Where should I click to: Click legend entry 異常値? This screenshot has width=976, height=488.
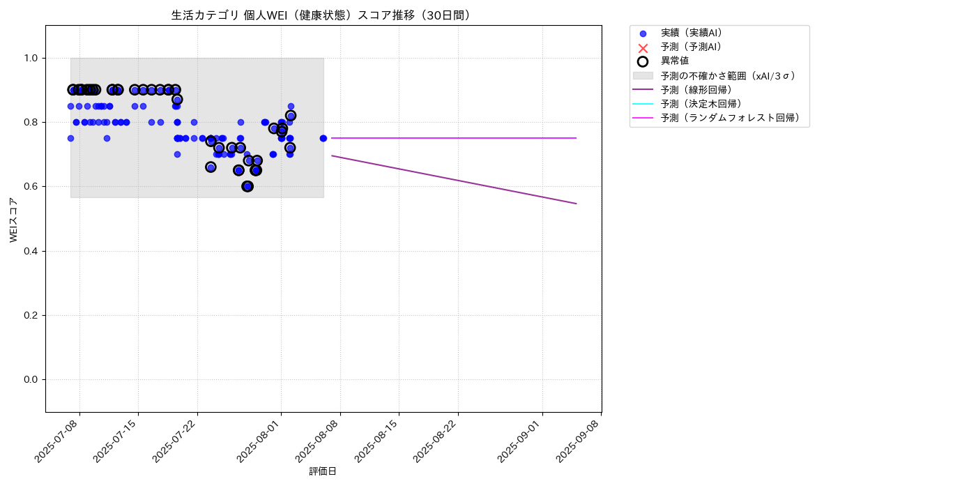click(675, 61)
